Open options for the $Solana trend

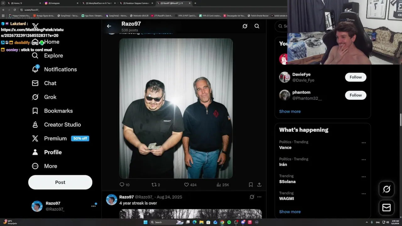point(363,177)
